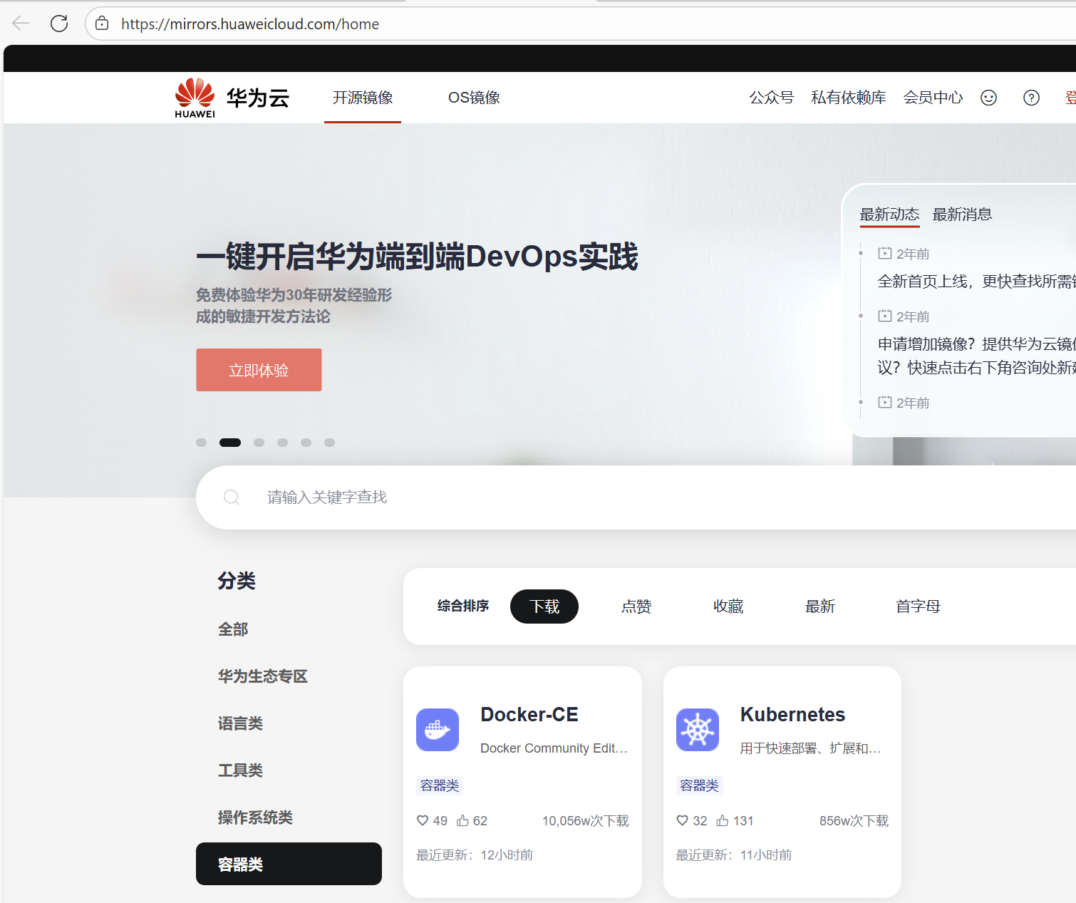Click calendar icon beside 全新首页上线 news

pos(885,253)
